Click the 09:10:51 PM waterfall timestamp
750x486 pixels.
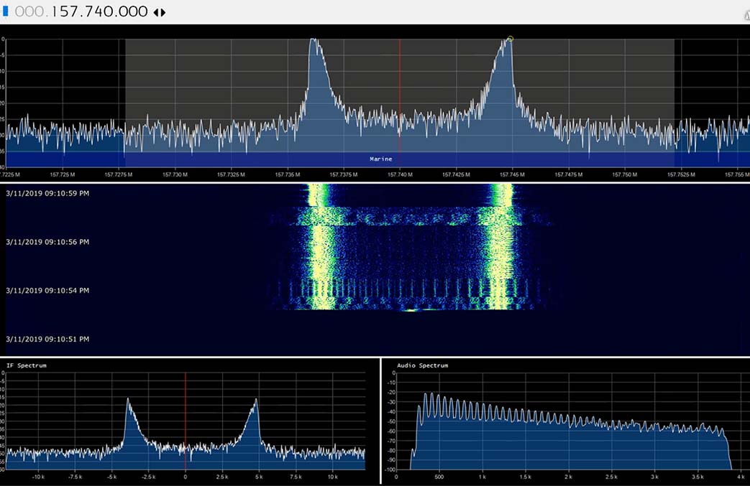[47, 339]
